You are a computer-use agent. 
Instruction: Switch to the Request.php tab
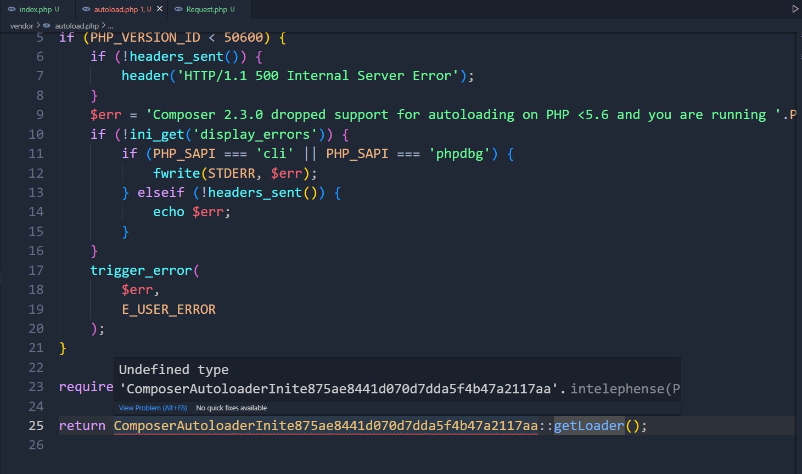[x=207, y=9]
